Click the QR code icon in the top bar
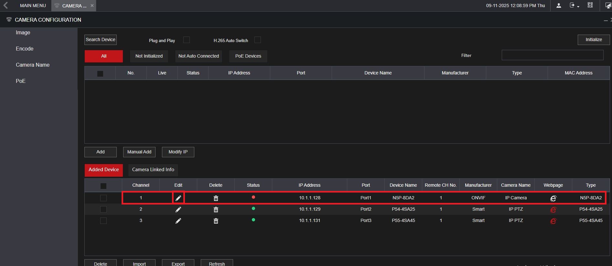Viewport: 612px width, 266px height. (x=590, y=5)
